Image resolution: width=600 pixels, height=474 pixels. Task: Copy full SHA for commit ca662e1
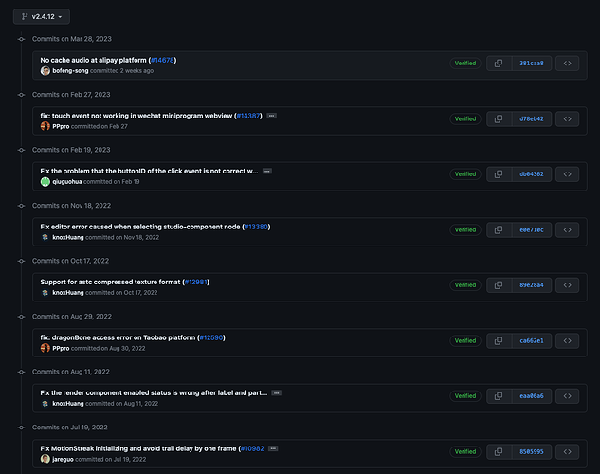click(x=499, y=340)
